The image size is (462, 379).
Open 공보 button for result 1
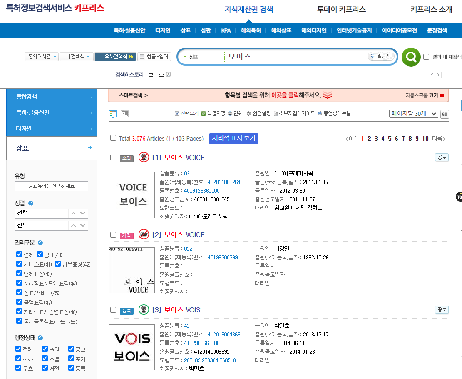click(x=442, y=157)
